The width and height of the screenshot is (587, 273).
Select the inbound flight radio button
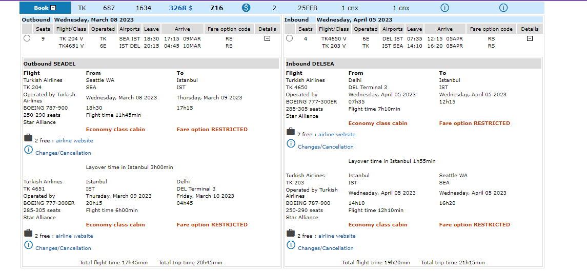point(289,38)
